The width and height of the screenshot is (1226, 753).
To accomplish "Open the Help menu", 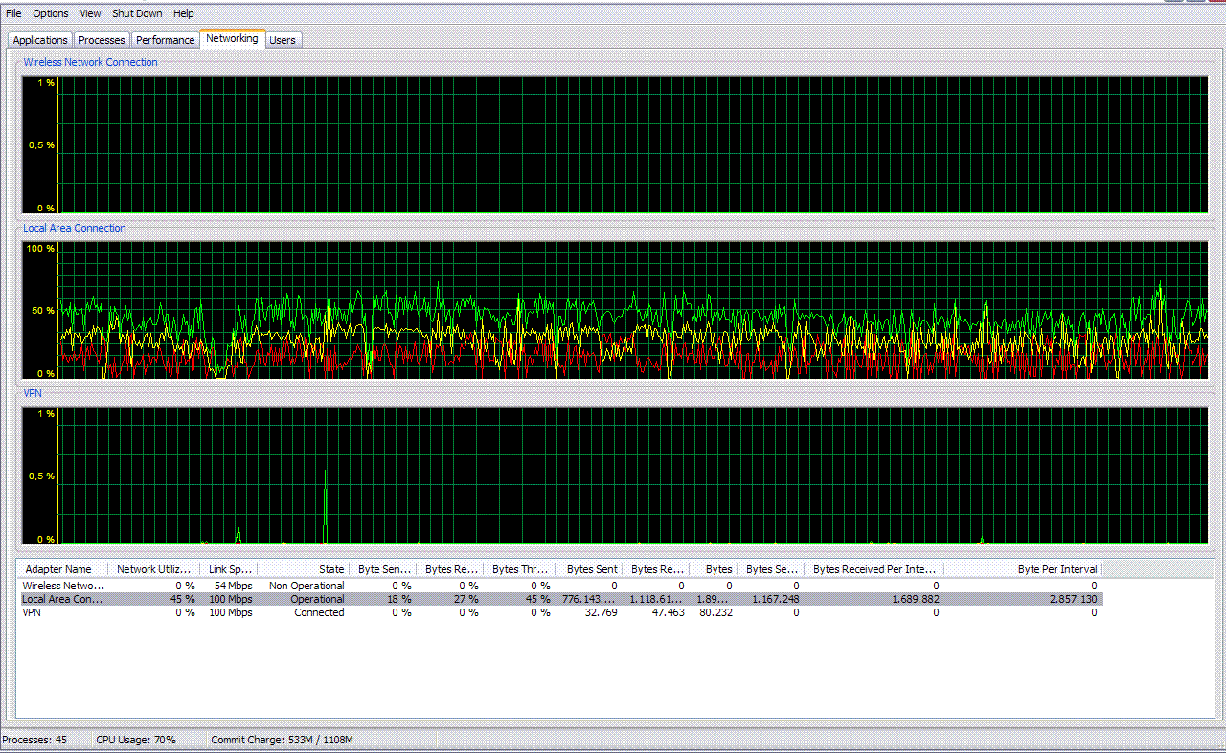I will [x=184, y=13].
